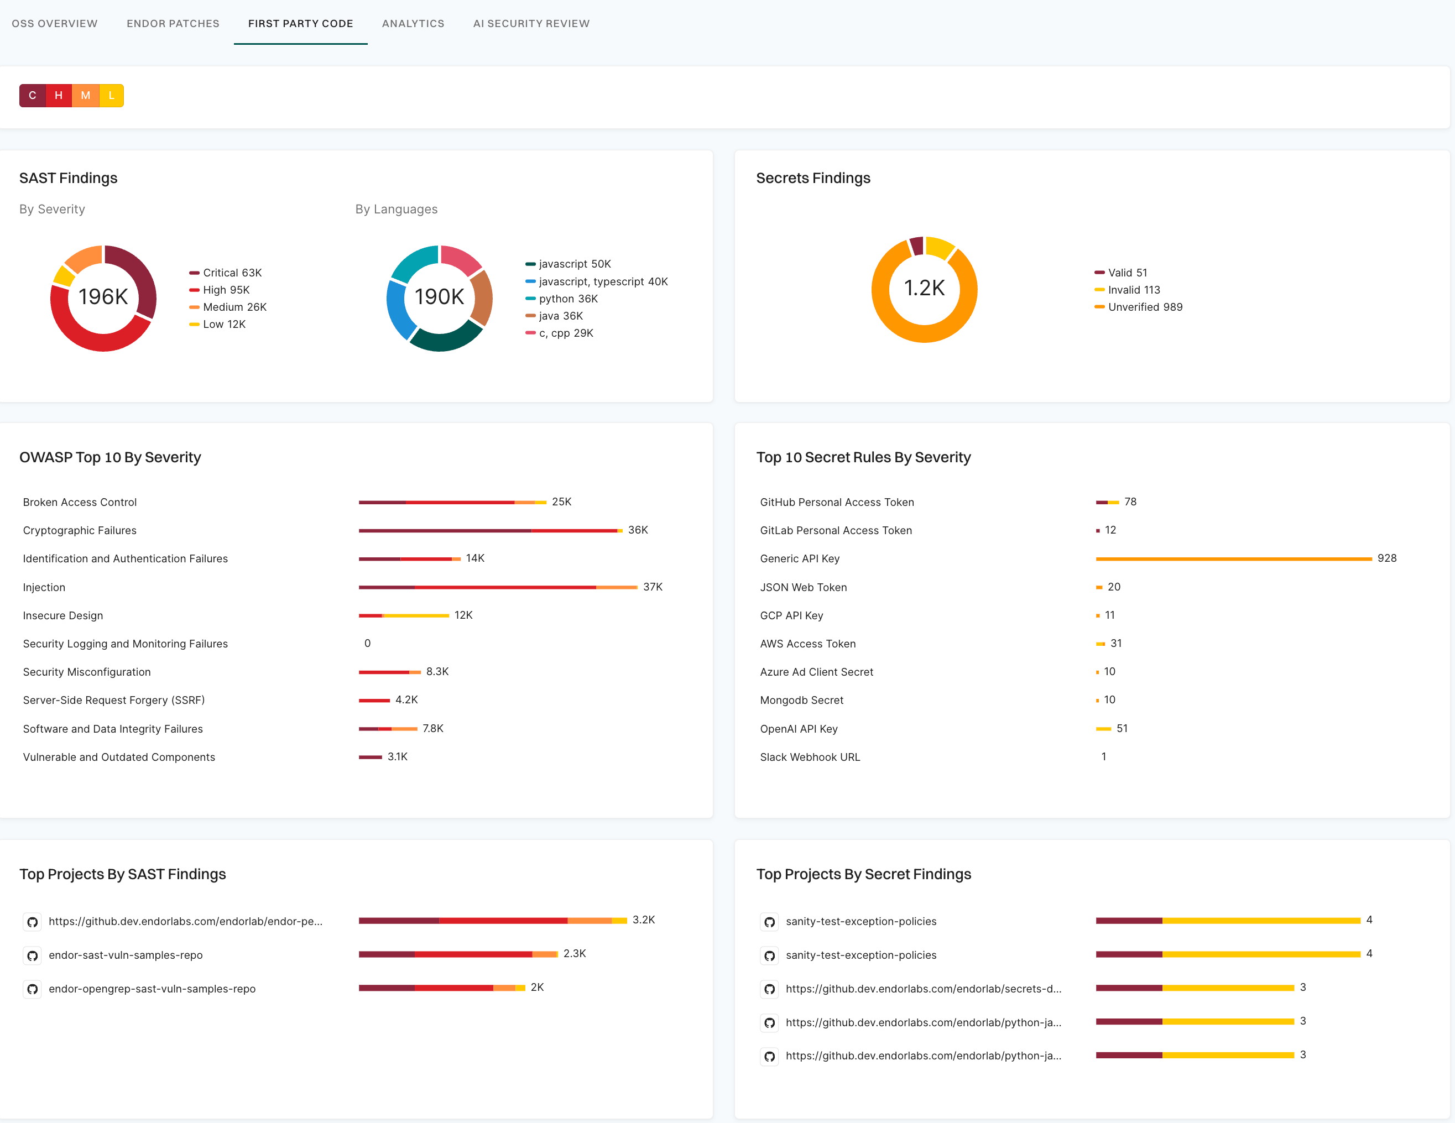This screenshot has width=1455, height=1123.
Task: Toggle the M medium severity filter chip
Action: [85, 95]
